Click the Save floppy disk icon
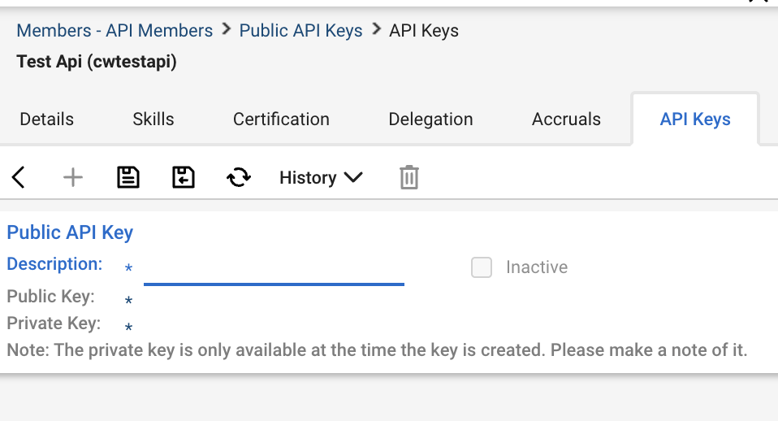Viewport: 778px width, 421px height. (128, 177)
